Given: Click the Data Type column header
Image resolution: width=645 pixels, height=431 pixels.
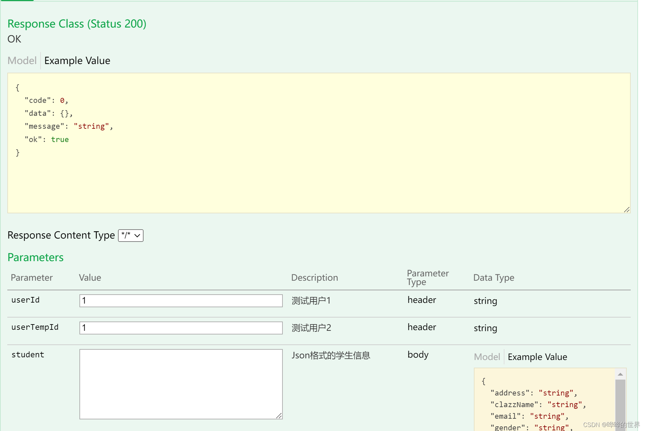Looking at the screenshot, I should point(493,278).
